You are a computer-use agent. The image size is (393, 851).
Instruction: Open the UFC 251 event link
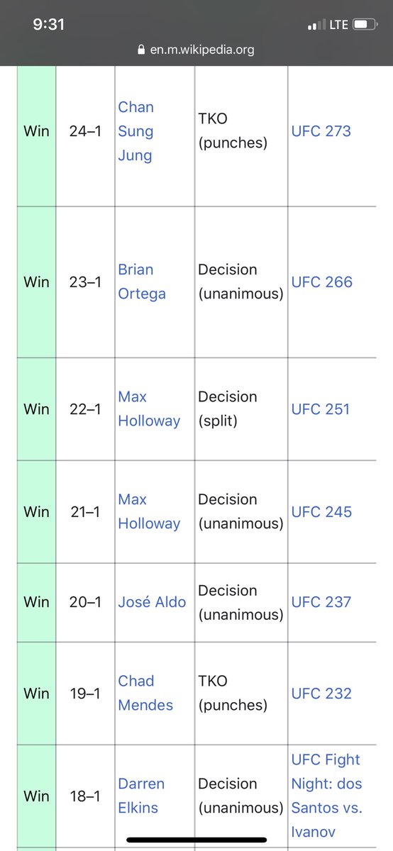(321, 409)
